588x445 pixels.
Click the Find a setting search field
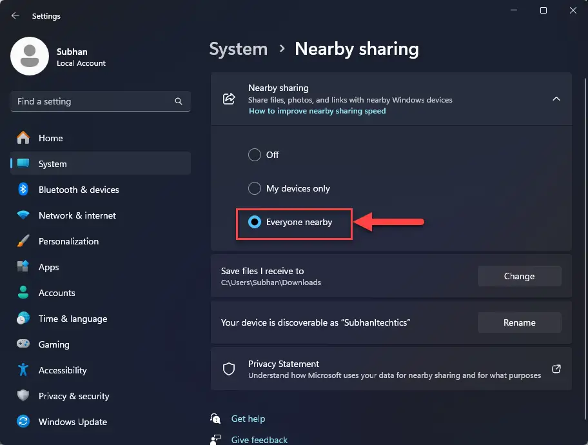pyautogui.click(x=93, y=101)
